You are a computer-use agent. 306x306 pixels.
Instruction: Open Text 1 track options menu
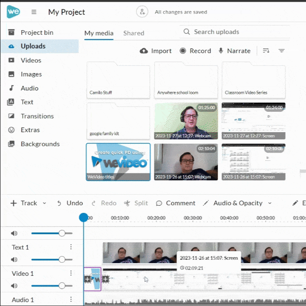(x=71, y=247)
